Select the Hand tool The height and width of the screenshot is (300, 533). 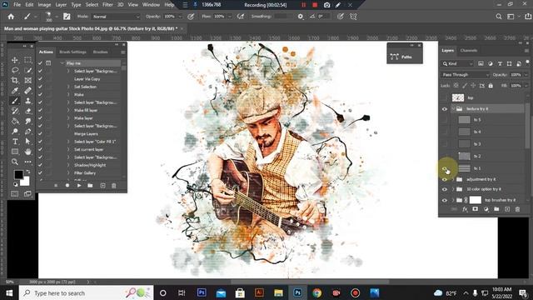pos(27,152)
